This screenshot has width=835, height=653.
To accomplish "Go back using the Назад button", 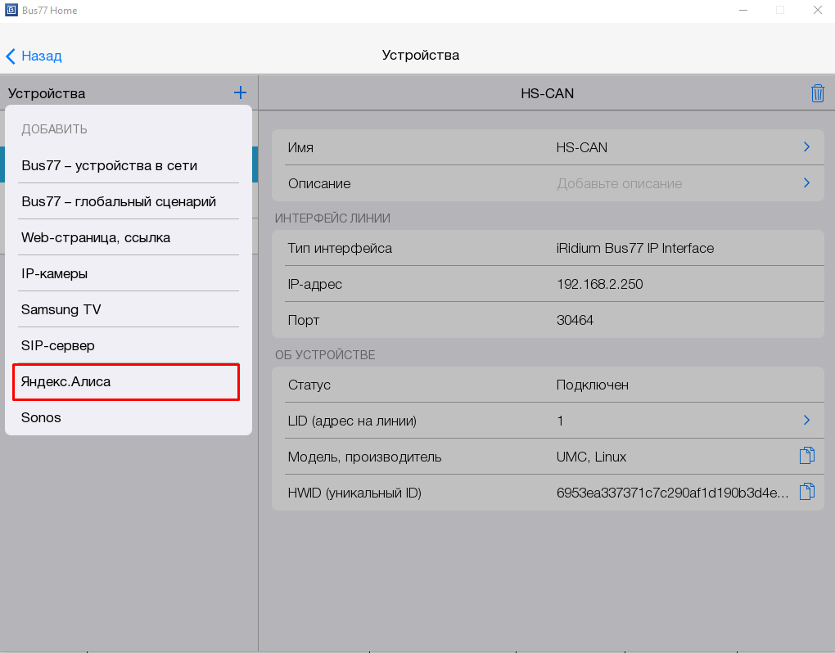I will 34,56.
